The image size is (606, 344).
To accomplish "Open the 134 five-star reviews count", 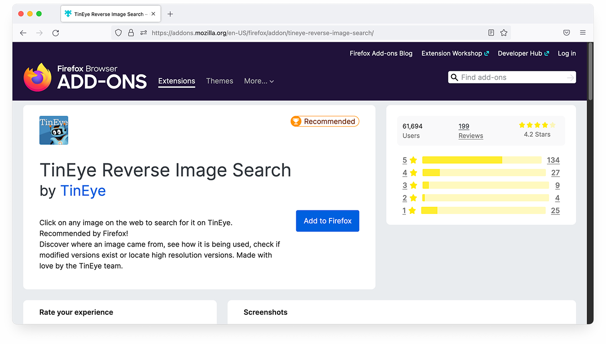I will pyautogui.click(x=553, y=160).
